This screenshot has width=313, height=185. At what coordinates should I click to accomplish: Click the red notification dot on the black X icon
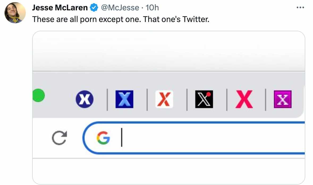click(209, 94)
